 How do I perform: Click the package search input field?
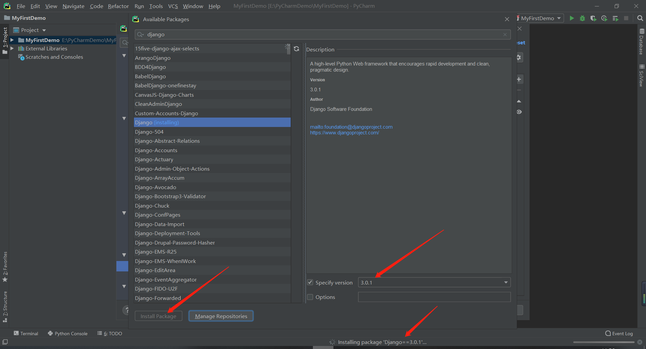(323, 35)
